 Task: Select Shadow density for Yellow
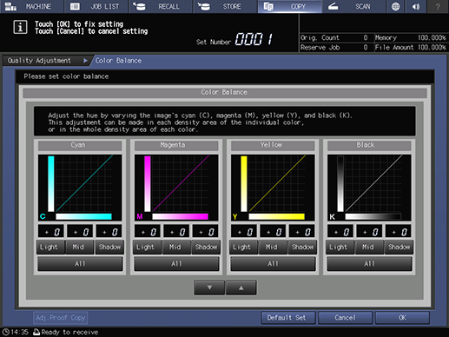(302, 247)
